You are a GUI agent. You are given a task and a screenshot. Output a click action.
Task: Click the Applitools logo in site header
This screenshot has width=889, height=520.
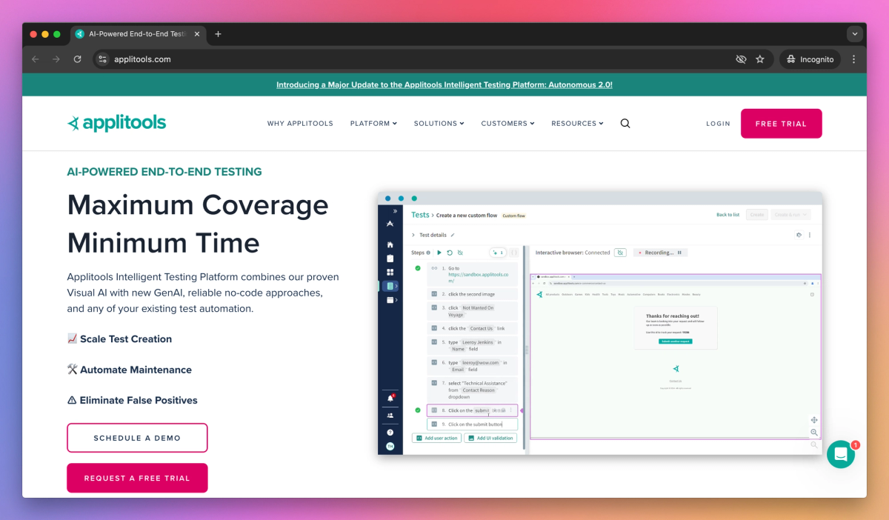(x=116, y=123)
